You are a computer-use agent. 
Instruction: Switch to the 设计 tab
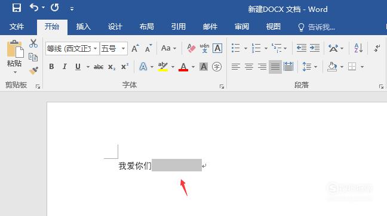(115, 27)
